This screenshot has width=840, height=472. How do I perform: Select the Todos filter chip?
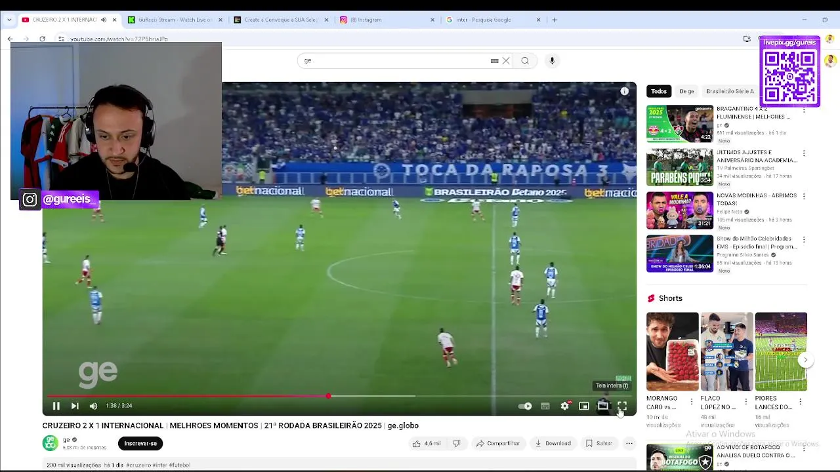tap(659, 91)
